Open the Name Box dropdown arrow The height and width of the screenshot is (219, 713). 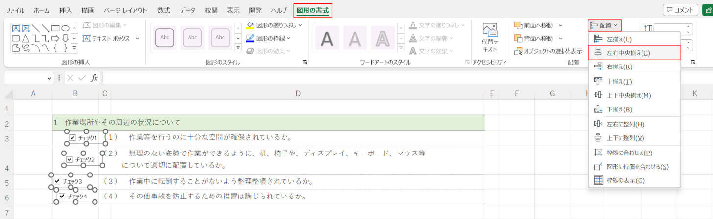(x=50, y=78)
